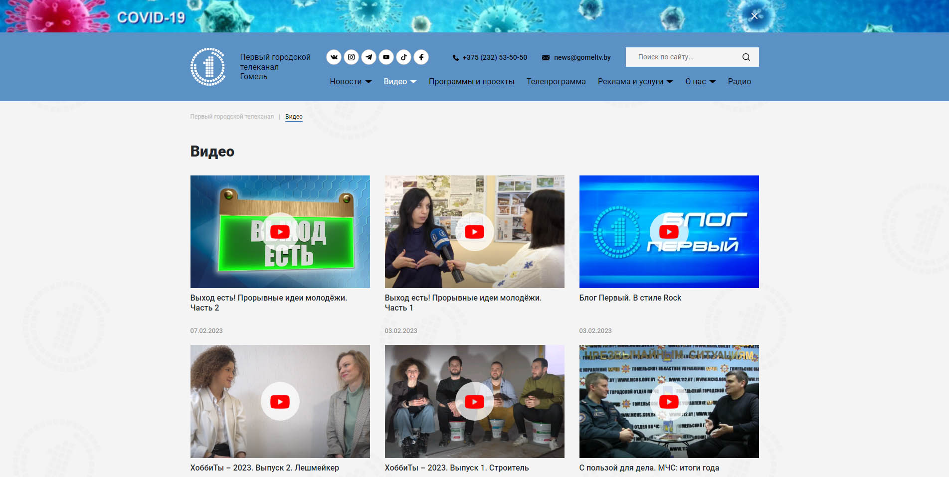
Task: Open title 'С пользой для дела. МЧС: итоги года'
Action: tap(649, 468)
